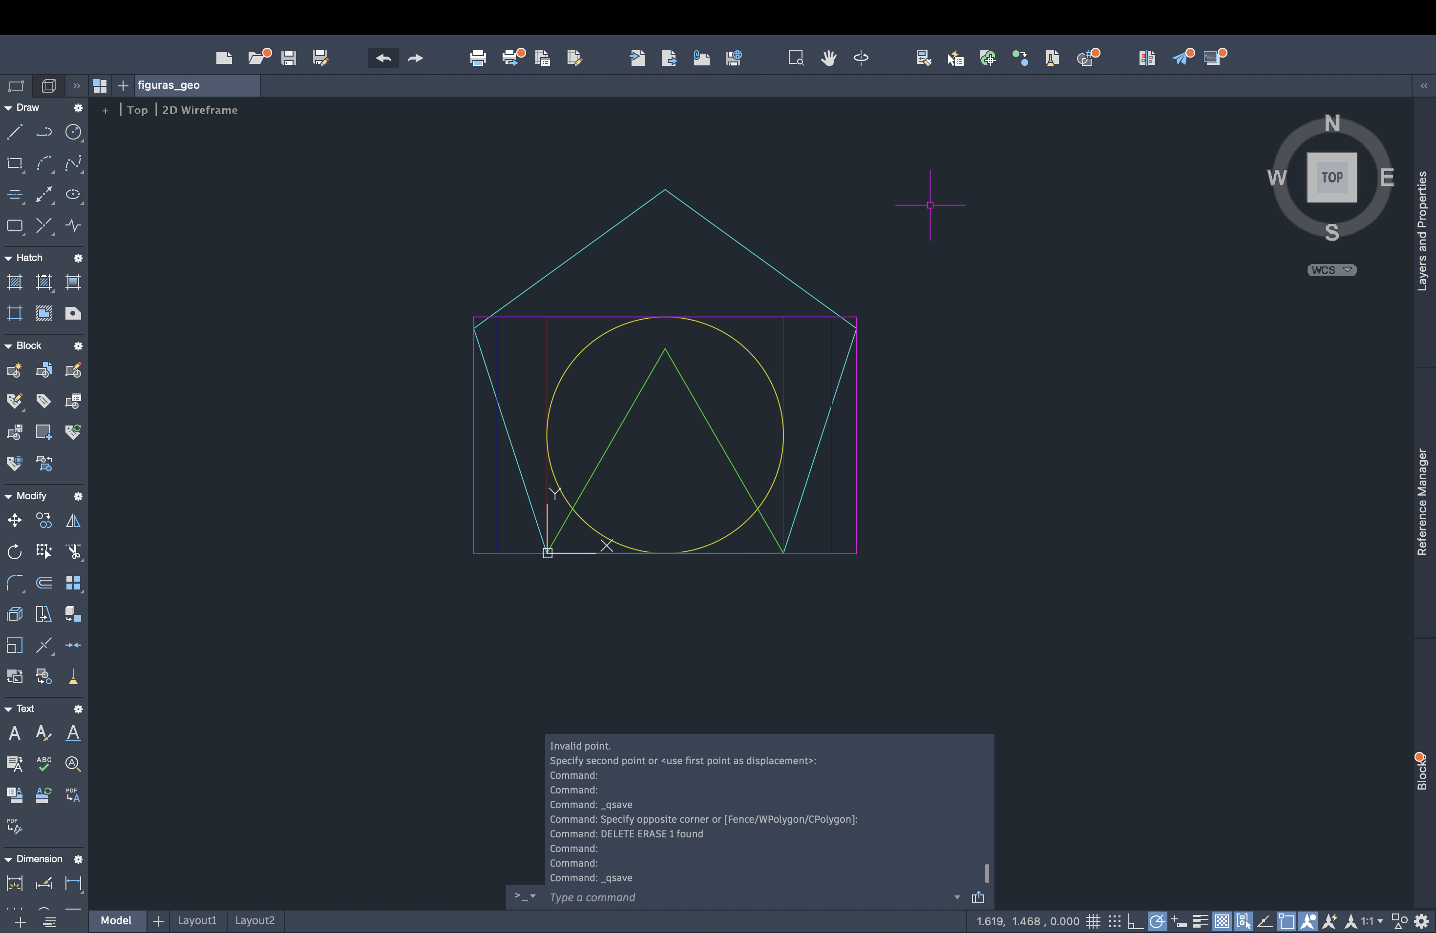Click the Hatch tool icon

pos(15,282)
